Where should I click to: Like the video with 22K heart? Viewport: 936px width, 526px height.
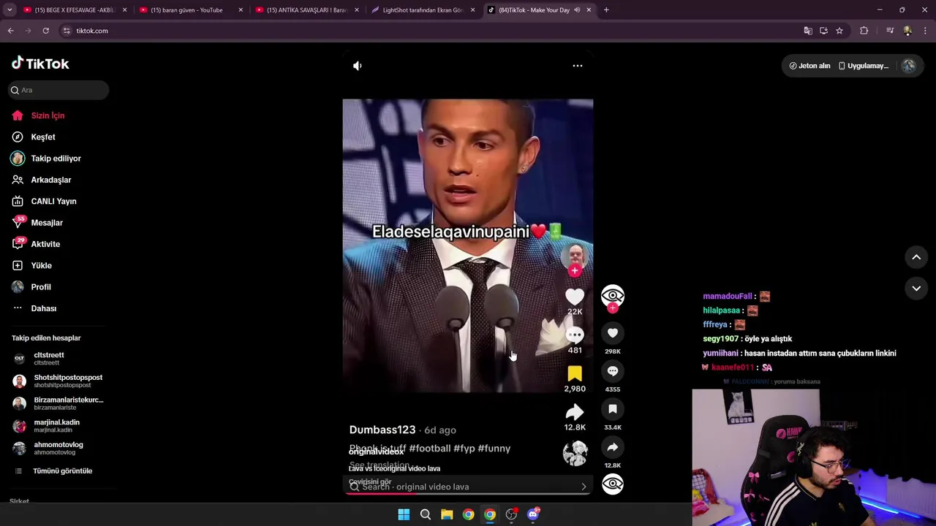pyautogui.click(x=575, y=296)
